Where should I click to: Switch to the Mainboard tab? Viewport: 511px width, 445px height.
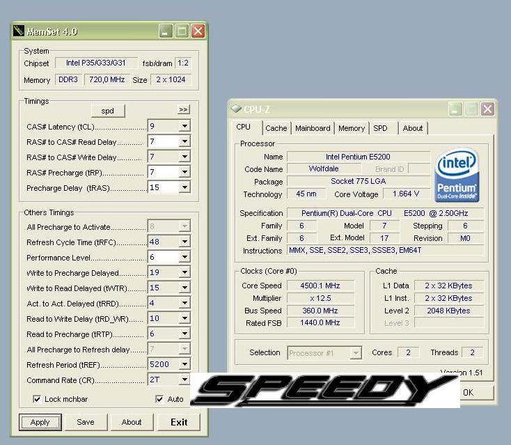pos(313,128)
